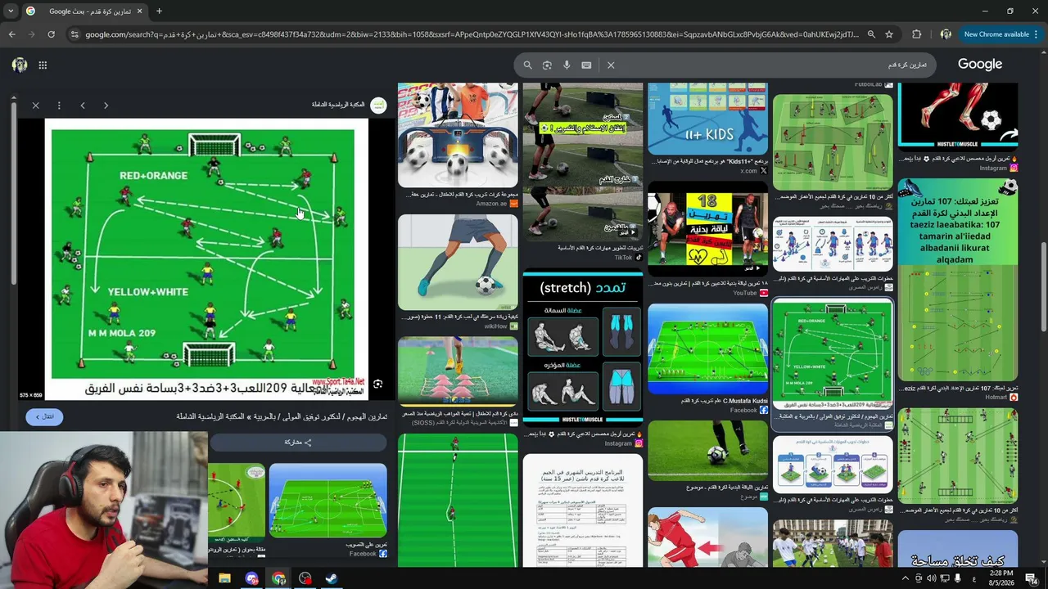Click the Share (مشاركة) button
This screenshot has width=1048, height=589.
pos(298,443)
